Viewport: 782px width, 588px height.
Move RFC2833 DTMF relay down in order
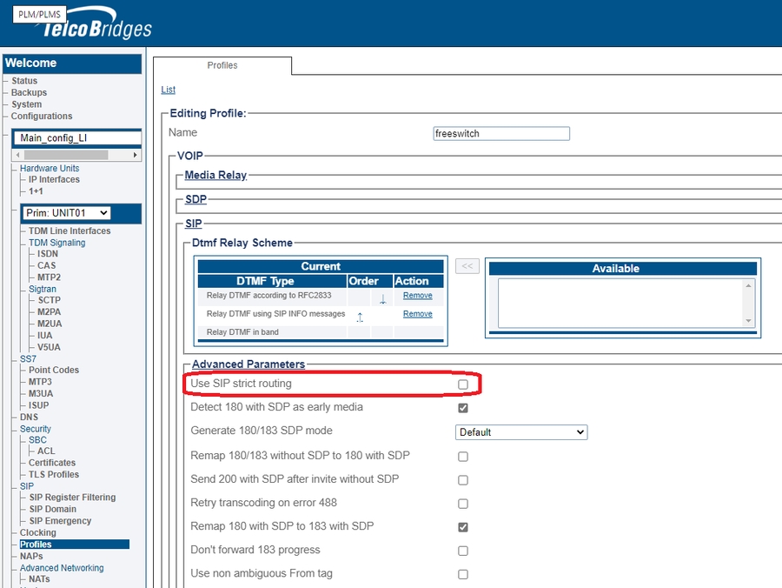[x=382, y=298]
